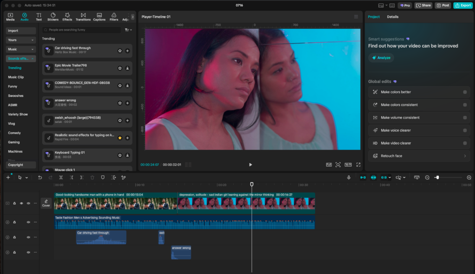Play the video preview

pyautogui.click(x=250, y=165)
